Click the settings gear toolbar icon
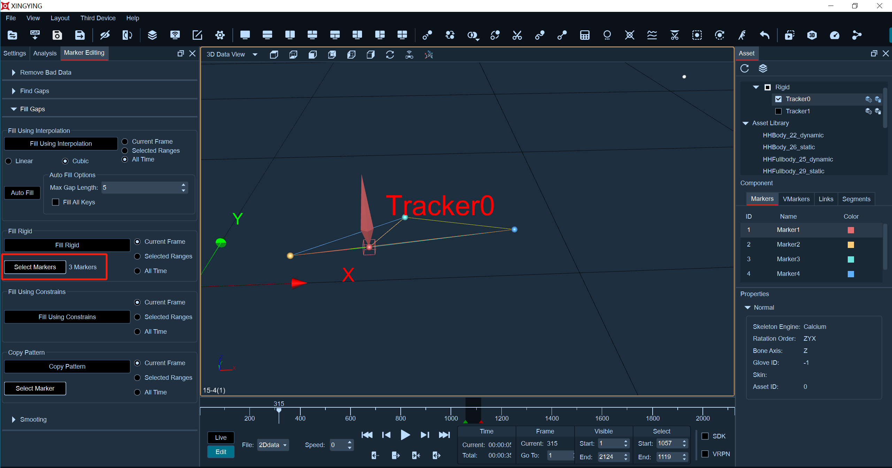 pos(220,35)
